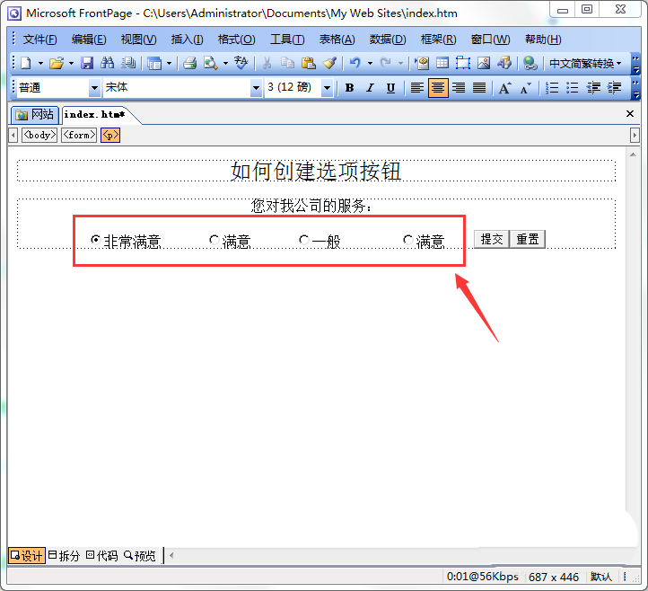This screenshot has width=648, height=591.
Task: Click the 重置 reset button
Action: (x=528, y=239)
